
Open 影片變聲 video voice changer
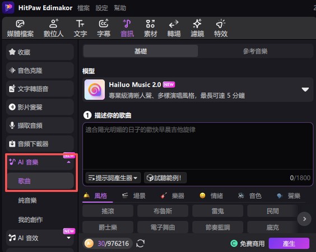(40, 107)
